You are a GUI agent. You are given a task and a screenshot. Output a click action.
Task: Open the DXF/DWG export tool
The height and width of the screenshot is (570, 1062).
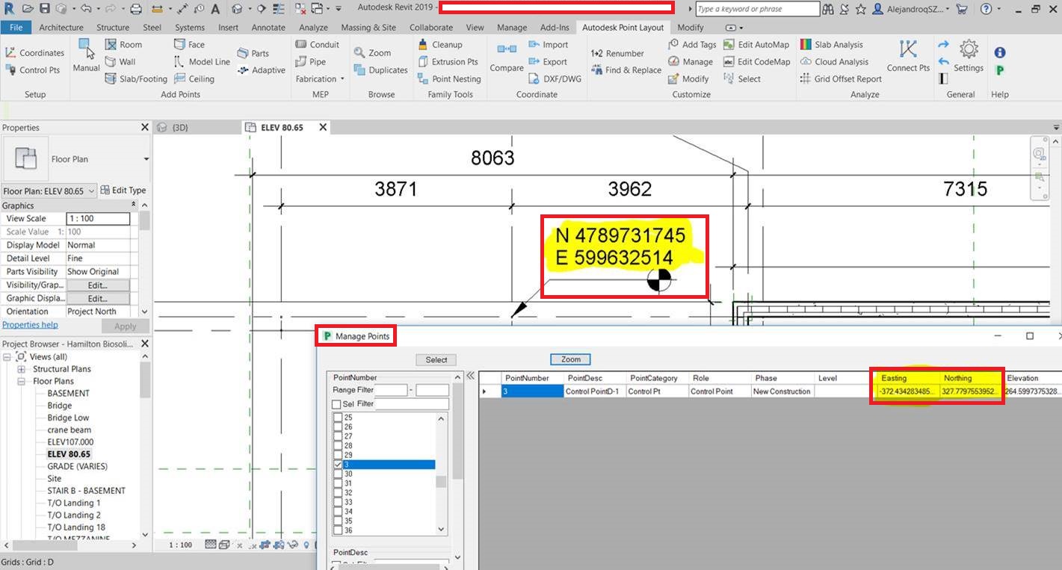pyautogui.click(x=555, y=79)
